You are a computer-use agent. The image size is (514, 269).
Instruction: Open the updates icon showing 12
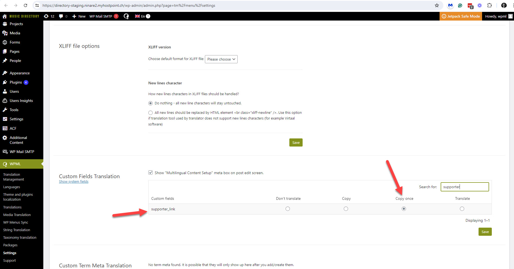(49, 16)
